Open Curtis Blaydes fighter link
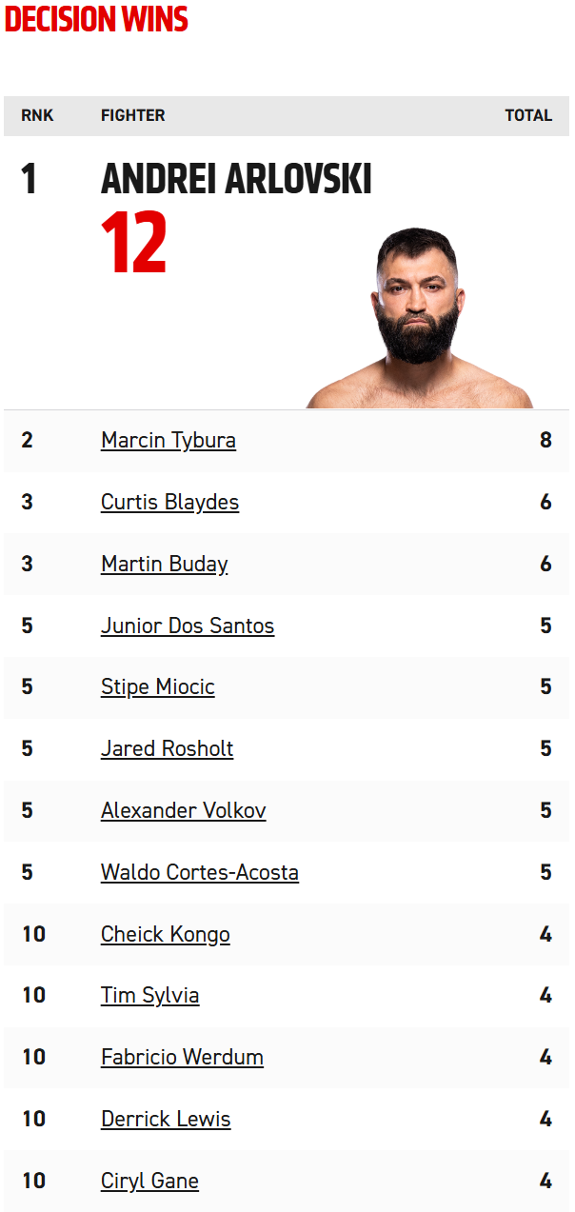This screenshot has width=575, height=1212. 169,503
